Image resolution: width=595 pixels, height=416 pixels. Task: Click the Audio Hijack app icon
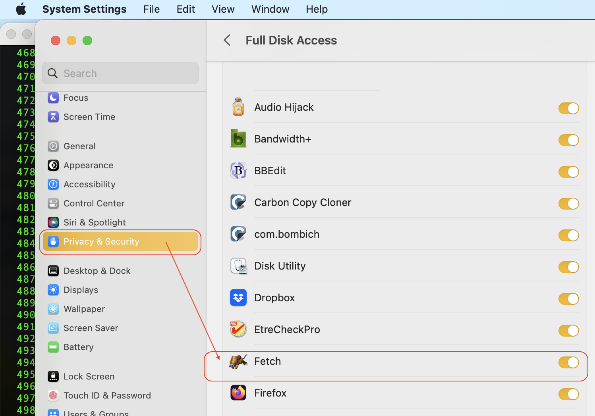pyautogui.click(x=238, y=107)
